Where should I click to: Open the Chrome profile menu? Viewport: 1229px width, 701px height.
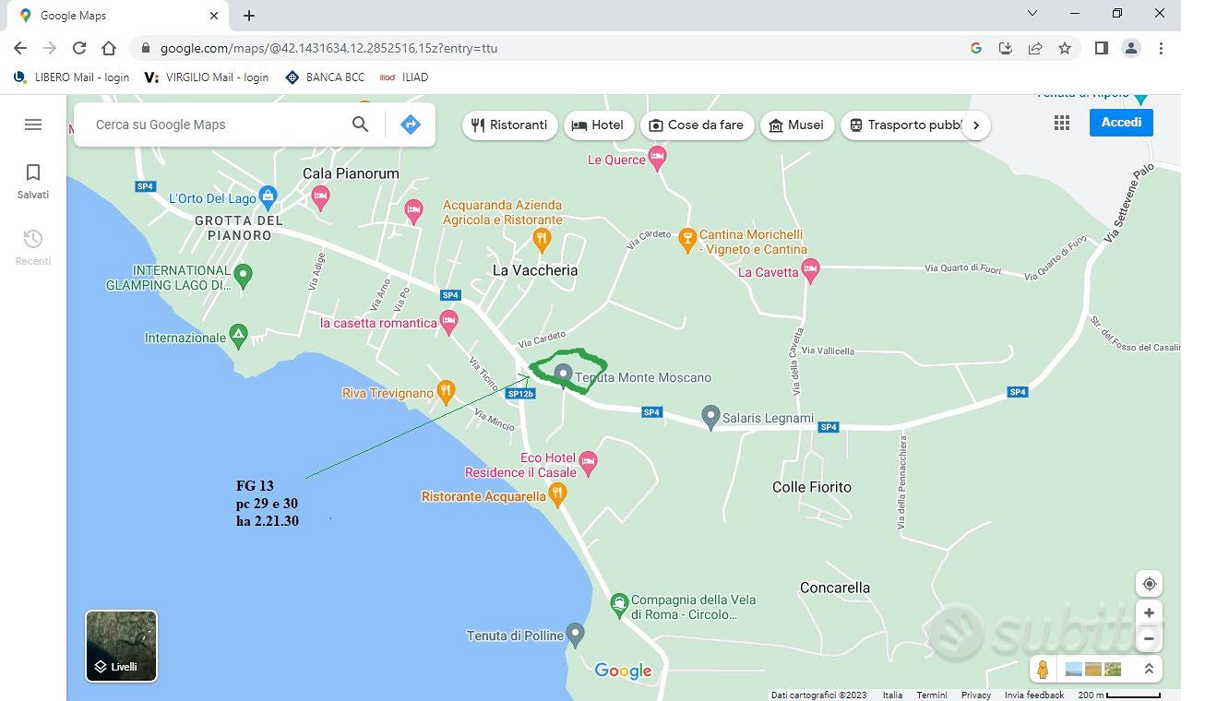click(1131, 48)
